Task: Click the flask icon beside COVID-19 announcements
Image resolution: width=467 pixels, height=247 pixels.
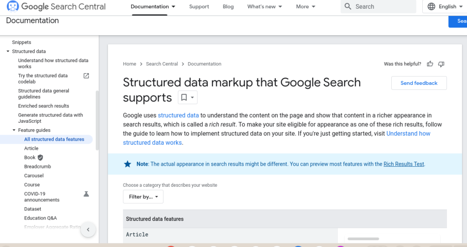Action: [86, 194]
